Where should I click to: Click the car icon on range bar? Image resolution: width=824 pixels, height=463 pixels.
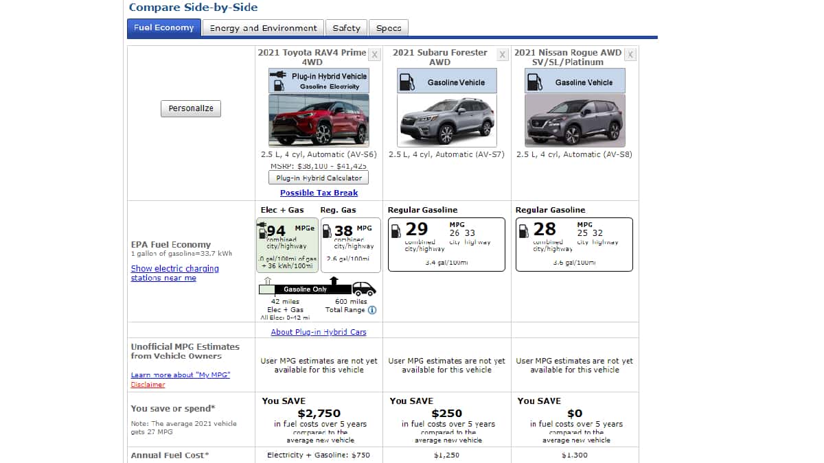364,289
